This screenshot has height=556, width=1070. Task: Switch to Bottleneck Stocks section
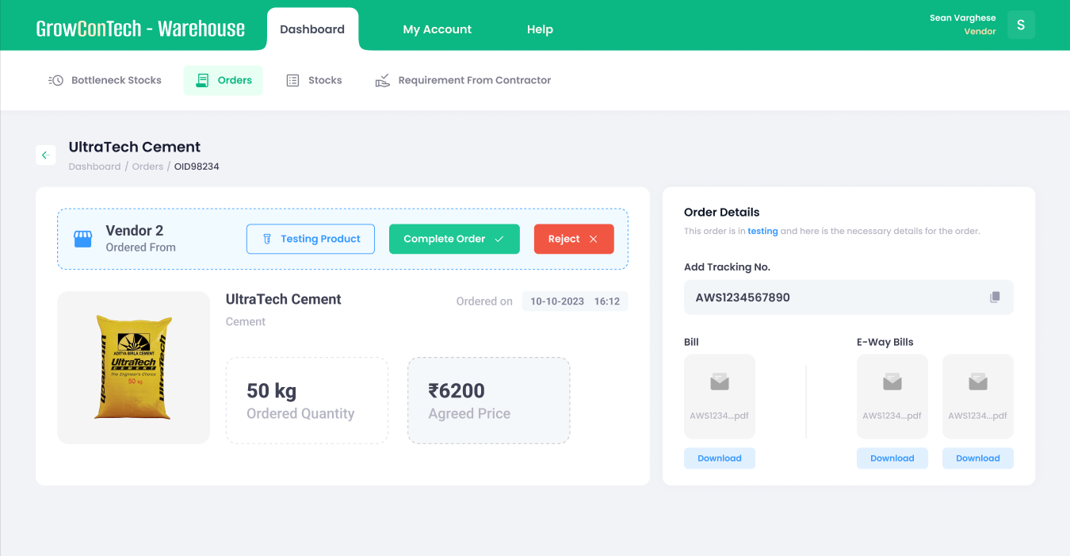105,80
